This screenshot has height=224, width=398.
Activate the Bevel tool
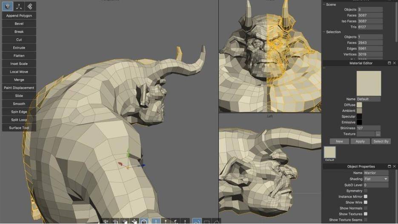(19, 23)
